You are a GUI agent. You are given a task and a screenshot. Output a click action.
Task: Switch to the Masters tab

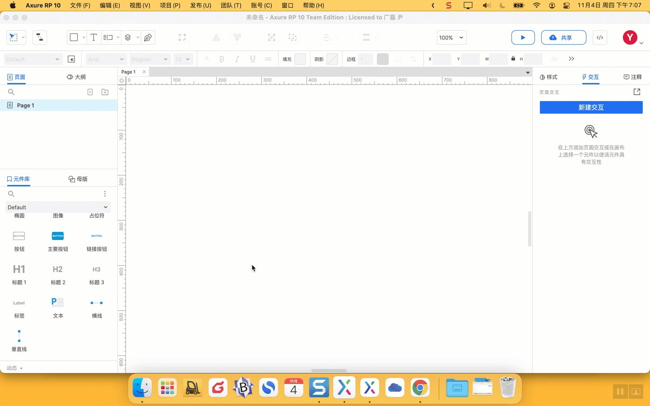(78, 179)
